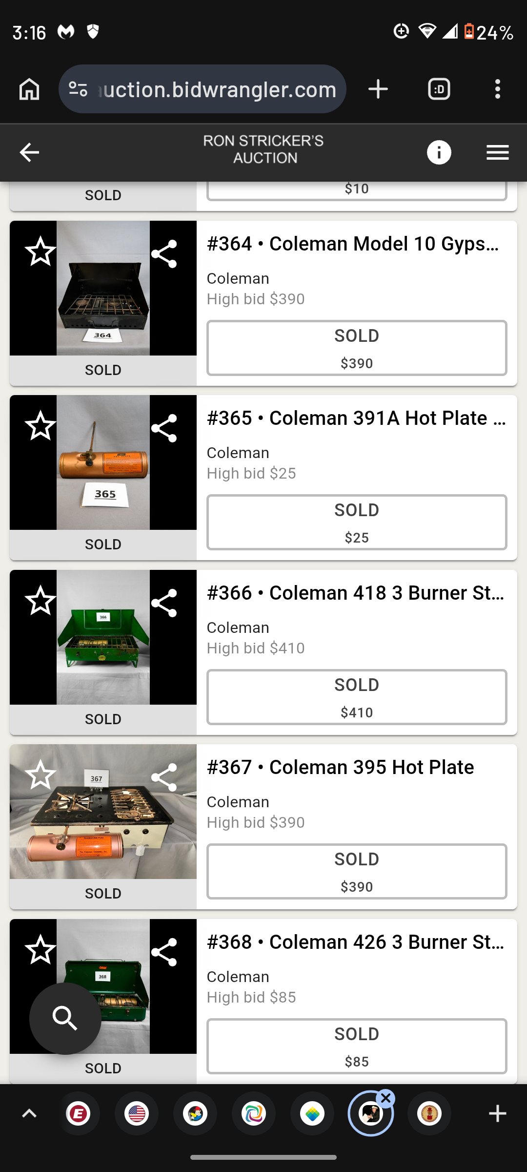Viewport: 527px width, 1172px height.
Task: Open lot #365 hot plate photo
Action: [x=103, y=462]
